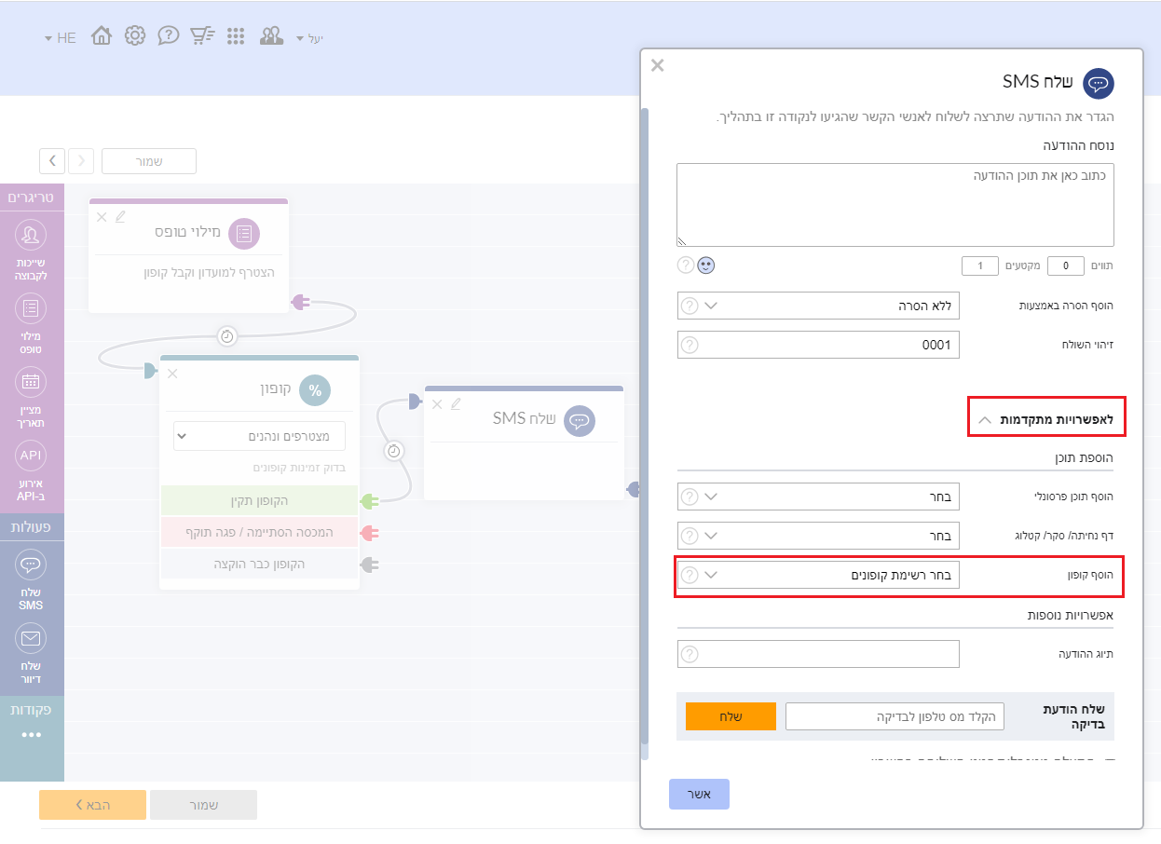Open the בחר רשימת קופונים dropdown
The height and width of the screenshot is (844, 1161).
818,575
